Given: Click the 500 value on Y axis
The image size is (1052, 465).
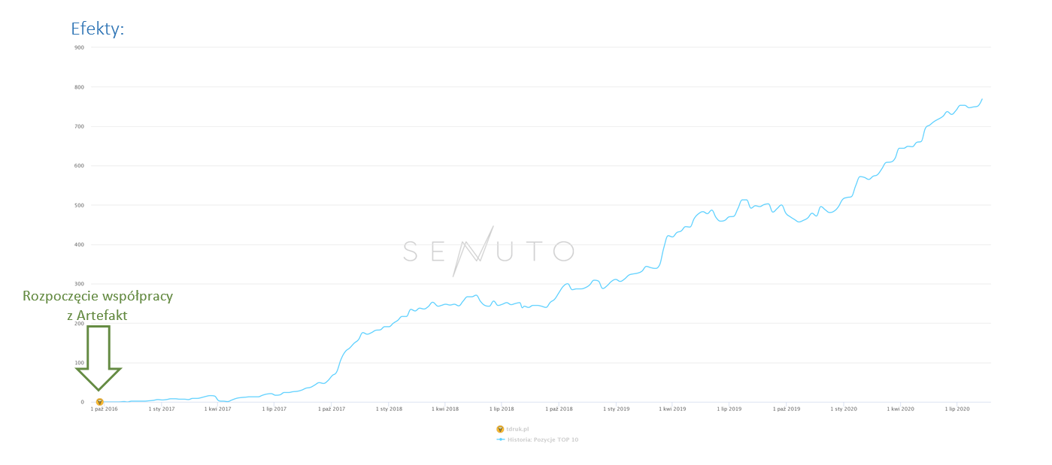Looking at the screenshot, I should click(79, 205).
